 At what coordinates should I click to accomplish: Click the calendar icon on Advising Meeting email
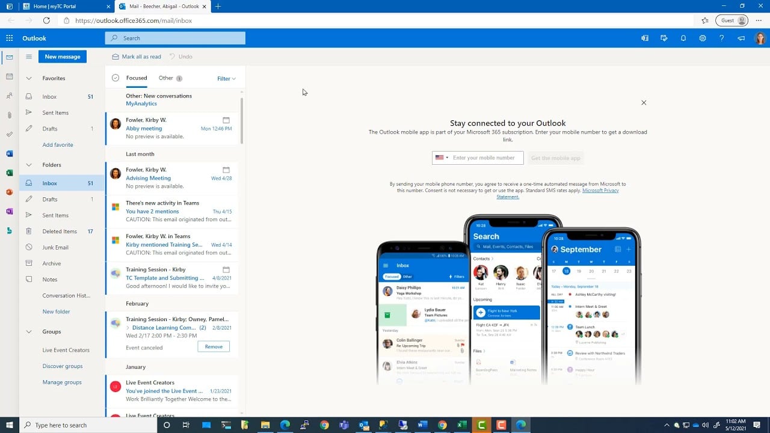tap(226, 170)
